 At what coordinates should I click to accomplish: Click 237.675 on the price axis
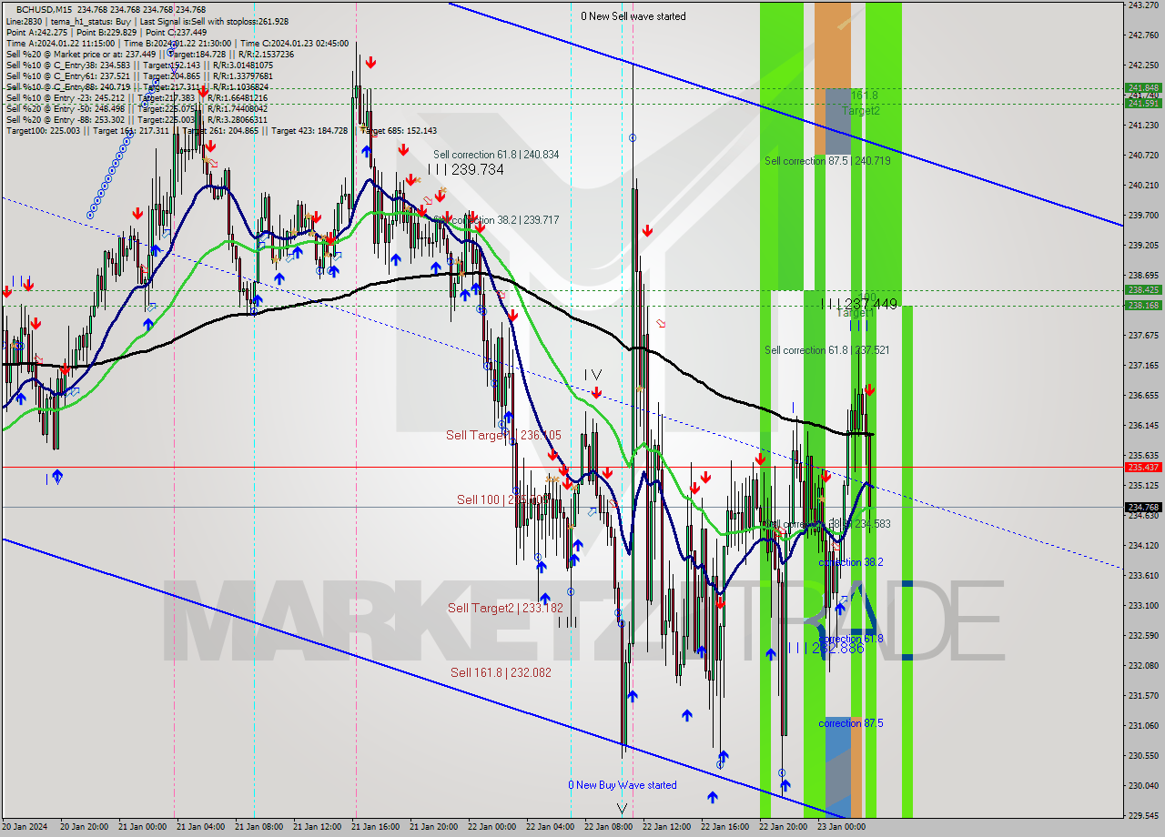[1142, 335]
